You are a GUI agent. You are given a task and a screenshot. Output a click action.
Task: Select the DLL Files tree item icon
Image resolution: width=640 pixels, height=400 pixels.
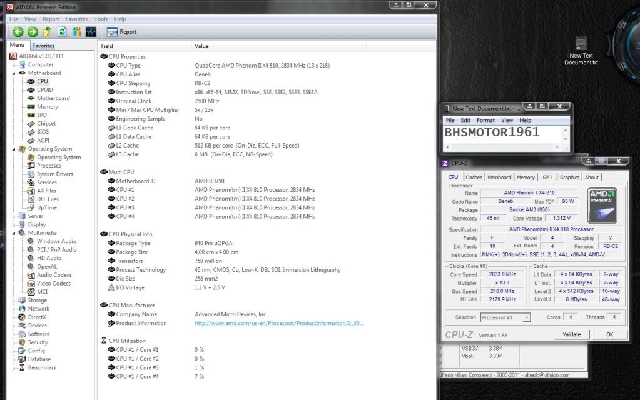tap(31, 199)
